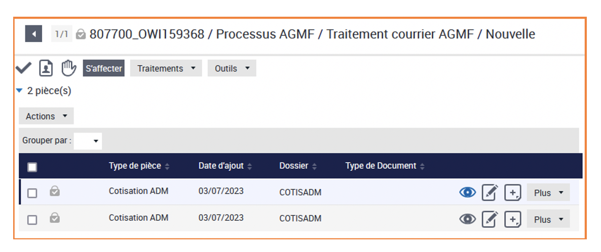Open the Actions dropdown
The image size is (601, 252).
[46, 116]
